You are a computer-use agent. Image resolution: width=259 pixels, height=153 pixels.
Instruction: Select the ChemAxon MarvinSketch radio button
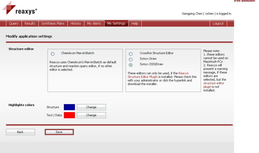click(x=53, y=54)
